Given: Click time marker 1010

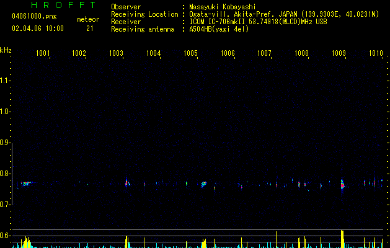Looking at the screenshot, I should pos(376,53).
